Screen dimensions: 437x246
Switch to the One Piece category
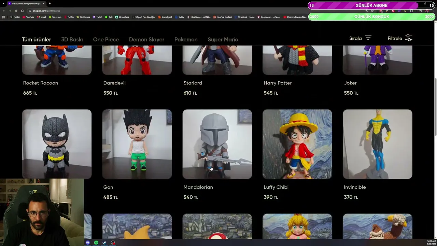pyautogui.click(x=106, y=40)
